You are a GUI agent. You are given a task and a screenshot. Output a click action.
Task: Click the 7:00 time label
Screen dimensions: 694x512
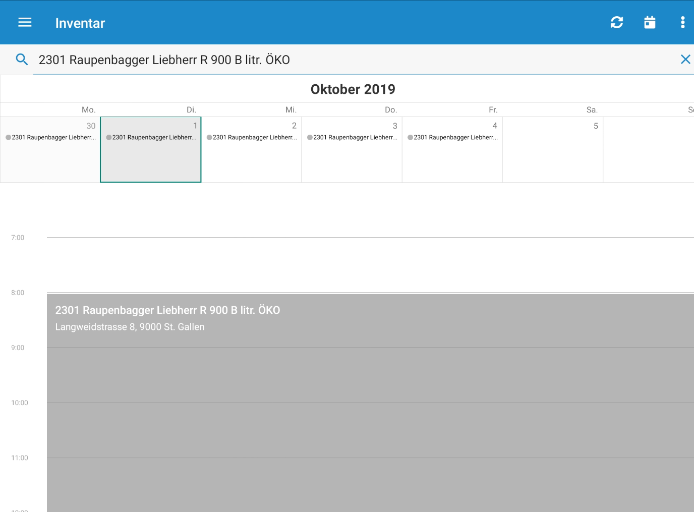(18, 238)
